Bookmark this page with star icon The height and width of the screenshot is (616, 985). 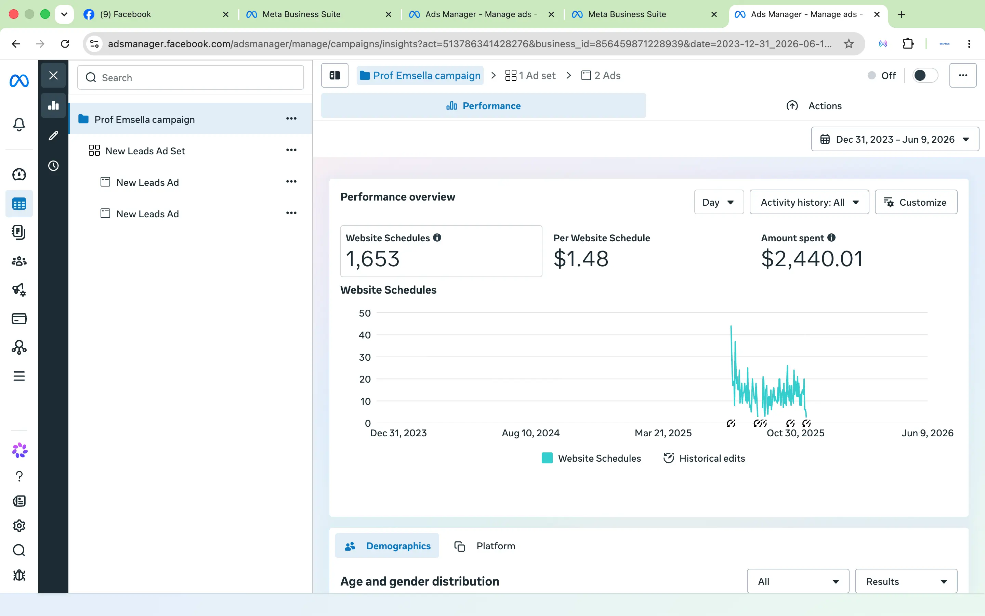point(849,43)
